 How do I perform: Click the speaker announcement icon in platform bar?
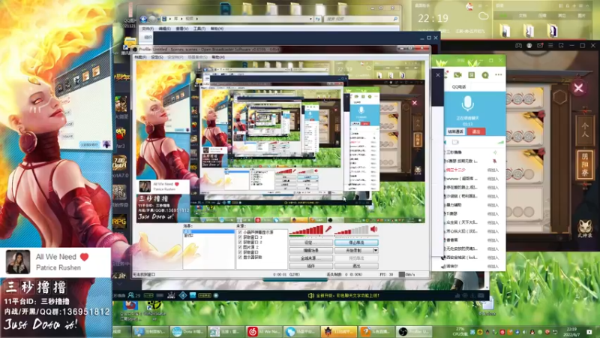tap(311, 295)
